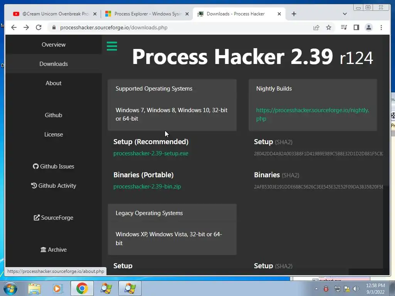Click the Supported Operating Systems card title
The image size is (395, 296).
tap(154, 89)
